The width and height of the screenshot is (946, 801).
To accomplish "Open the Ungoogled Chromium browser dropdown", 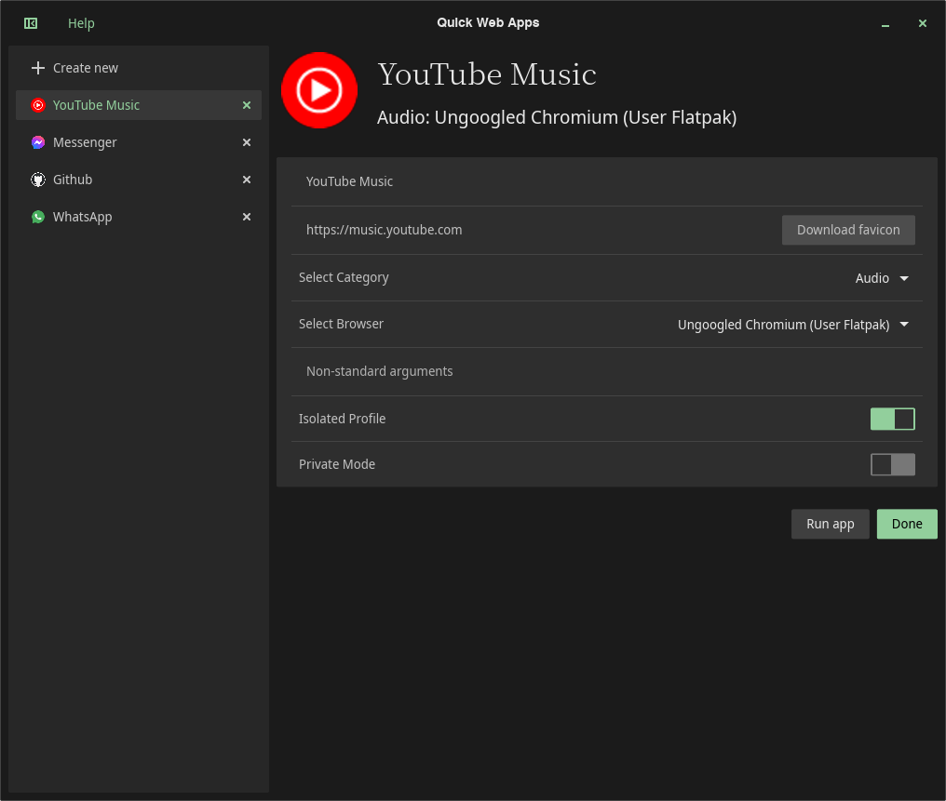I will (x=792, y=325).
